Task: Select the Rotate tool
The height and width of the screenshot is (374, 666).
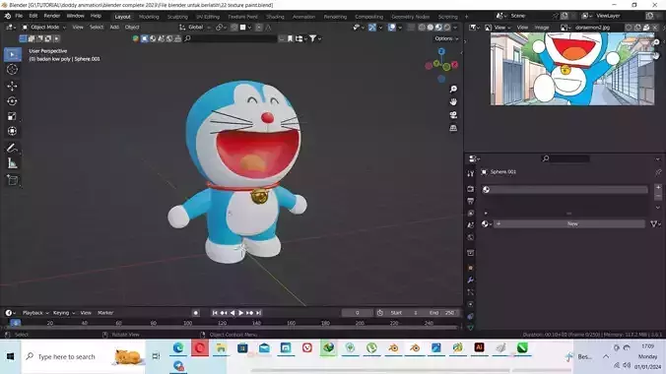Action: coord(12,101)
